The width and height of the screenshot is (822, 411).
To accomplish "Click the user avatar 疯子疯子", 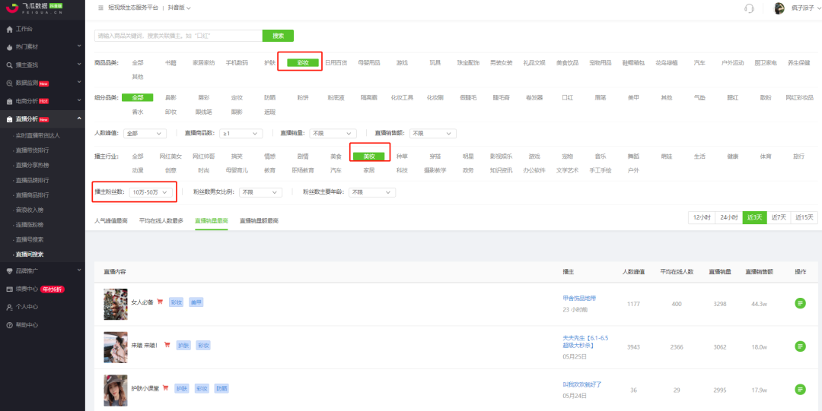I will pyautogui.click(x=779, y=8).
